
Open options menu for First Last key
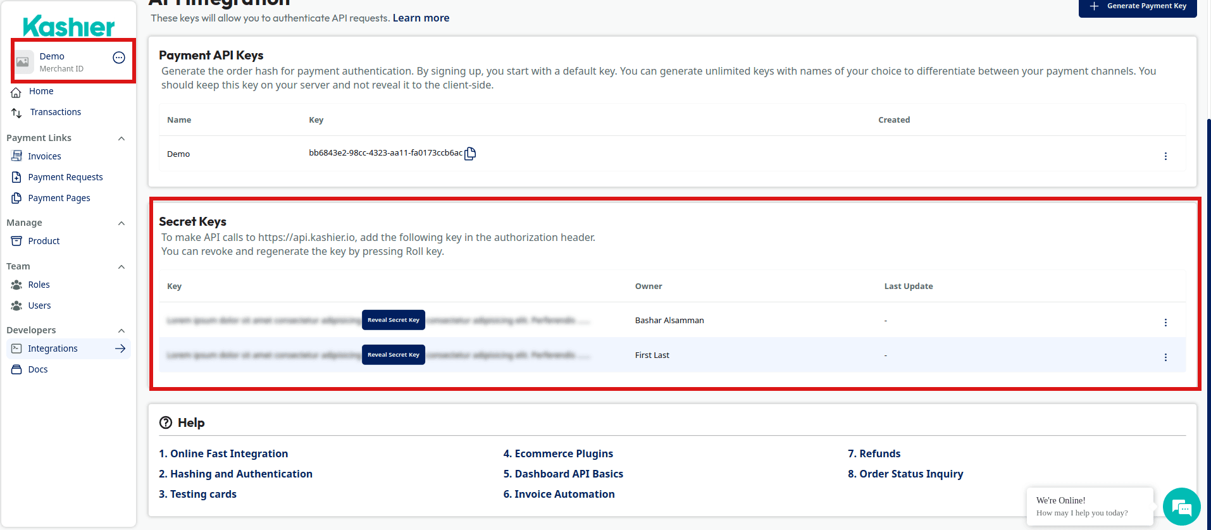tap(1165, 357)
